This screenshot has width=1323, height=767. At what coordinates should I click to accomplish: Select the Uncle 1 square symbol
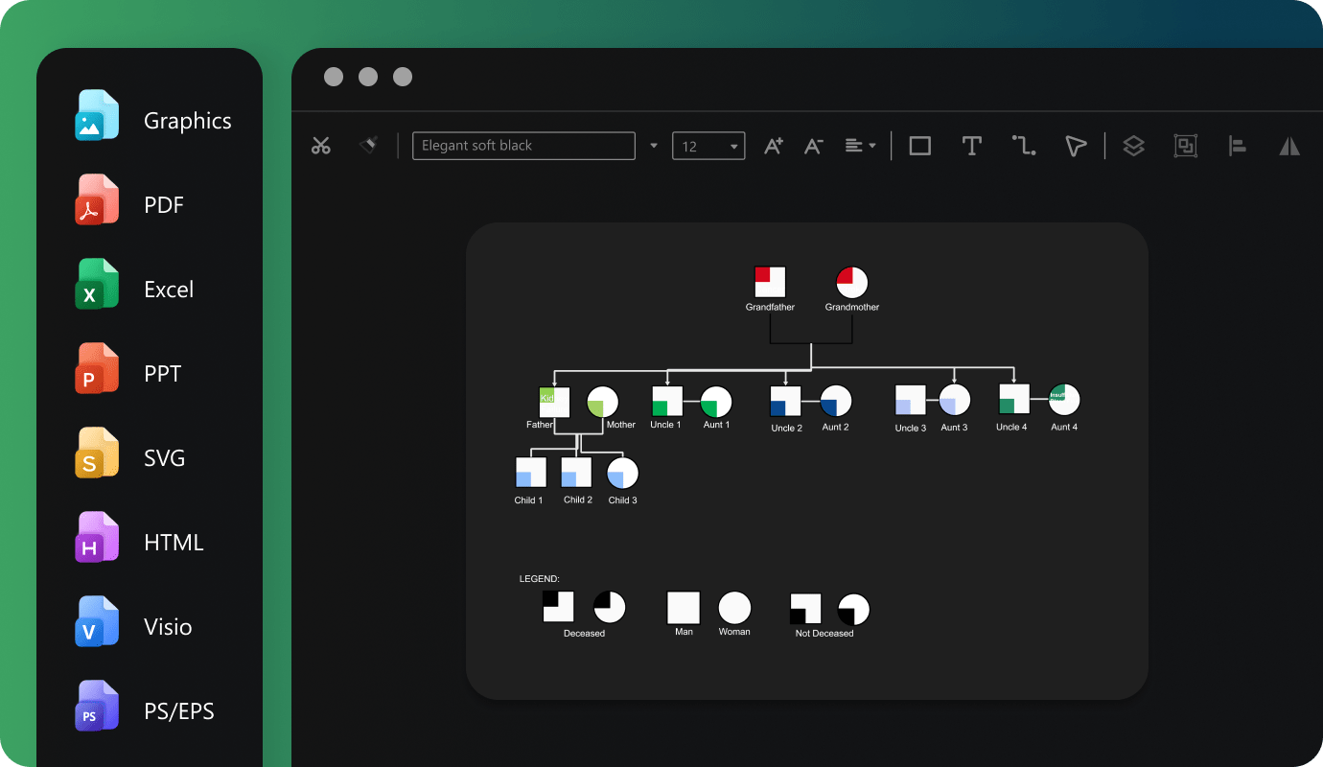[x=667, y=401]
